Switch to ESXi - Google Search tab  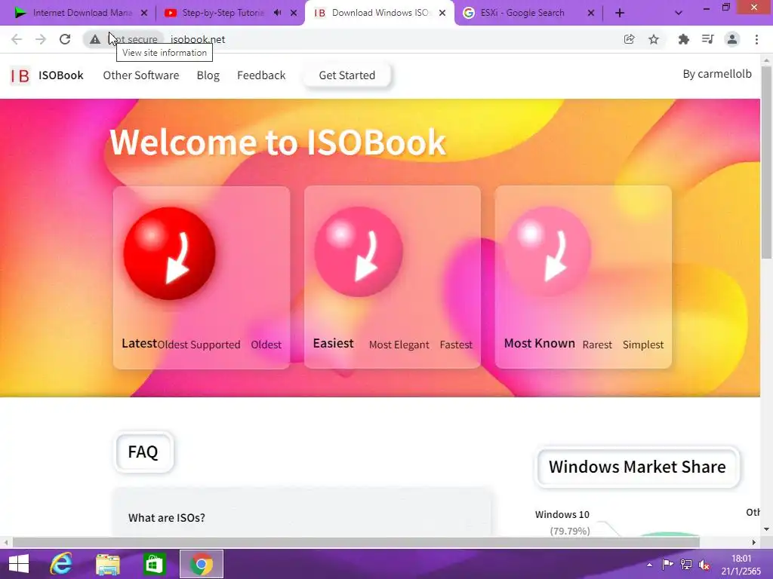pyautogui.click(x=522, y=13)
